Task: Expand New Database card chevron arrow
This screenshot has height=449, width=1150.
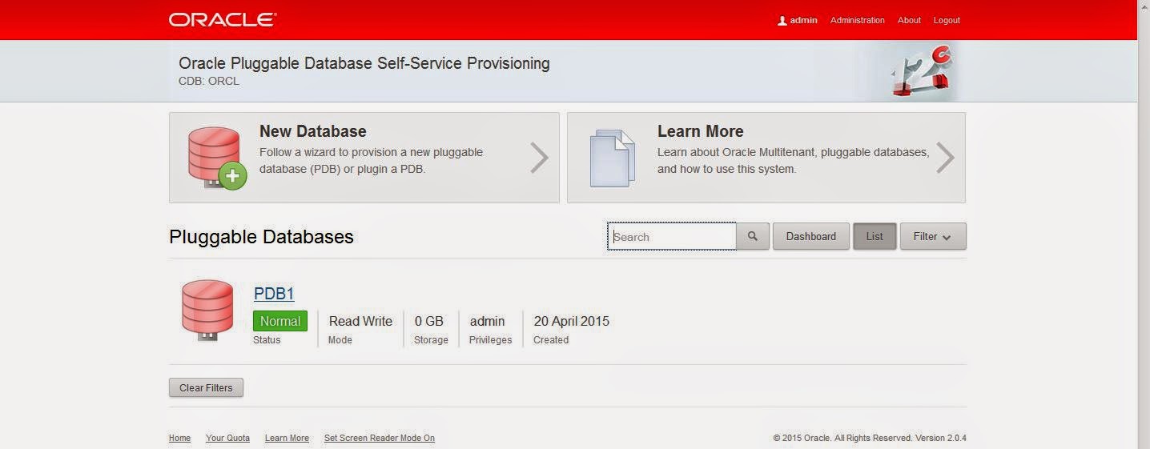Action: 539,158
